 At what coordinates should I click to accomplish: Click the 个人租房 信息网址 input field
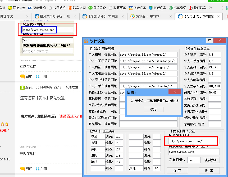(x=148, y=55)
